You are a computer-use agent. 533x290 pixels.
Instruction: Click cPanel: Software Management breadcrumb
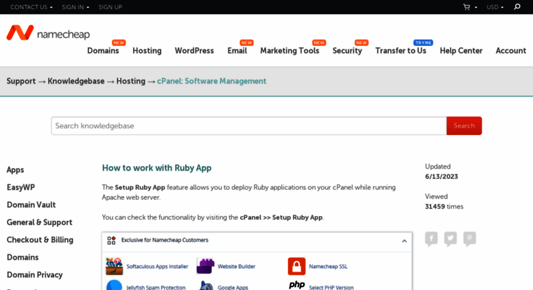coord(211,81)
